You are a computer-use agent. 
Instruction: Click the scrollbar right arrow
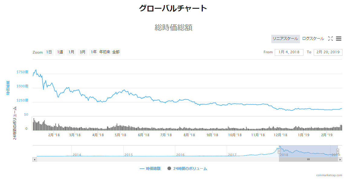pos(340,159)
